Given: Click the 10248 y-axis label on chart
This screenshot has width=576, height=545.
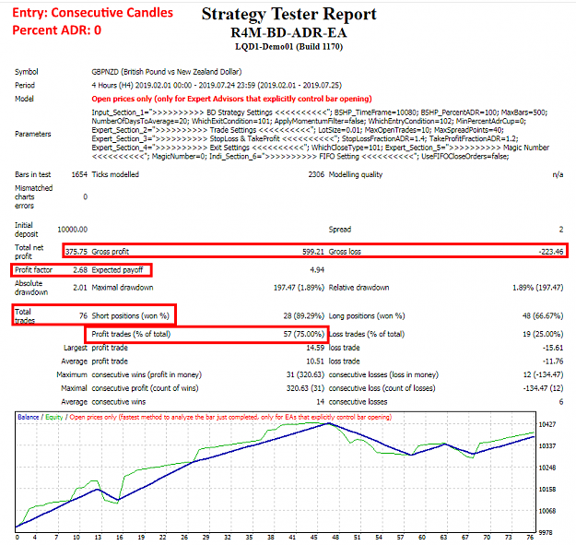Looking at the screenshot, I should coord(547,468).
